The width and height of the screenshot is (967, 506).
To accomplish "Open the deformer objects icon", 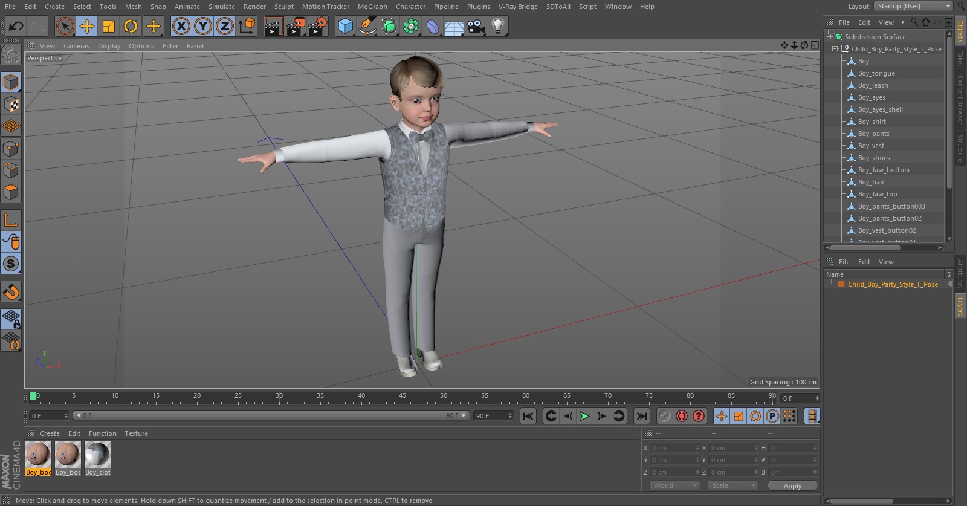I will pos(433,26).
